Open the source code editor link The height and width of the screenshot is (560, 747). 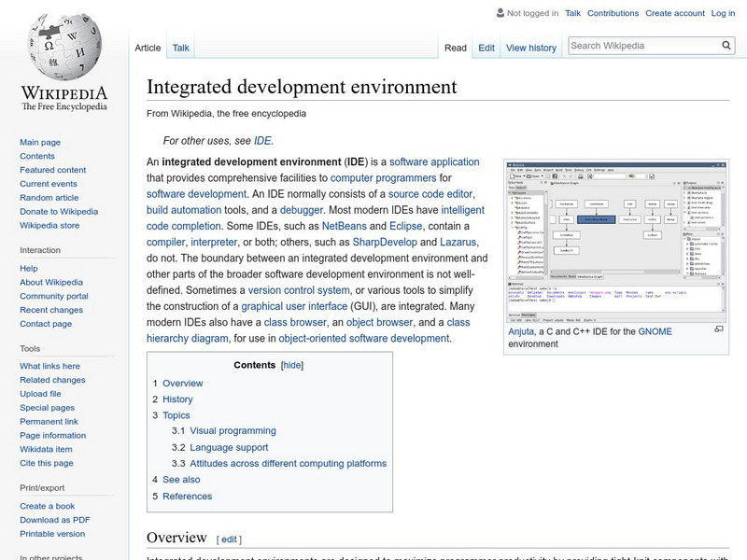click(431, 194)
